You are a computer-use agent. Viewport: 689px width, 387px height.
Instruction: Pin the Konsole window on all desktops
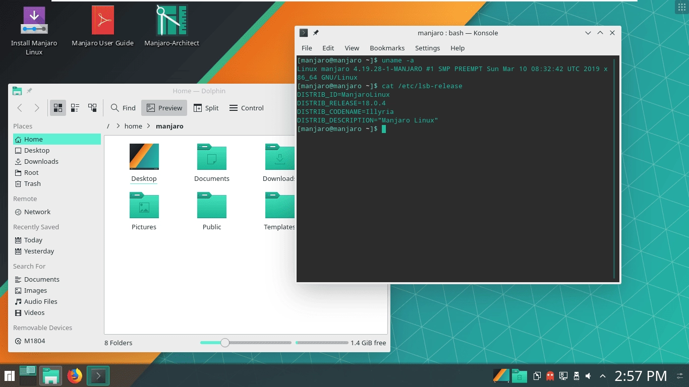(316, 33)
